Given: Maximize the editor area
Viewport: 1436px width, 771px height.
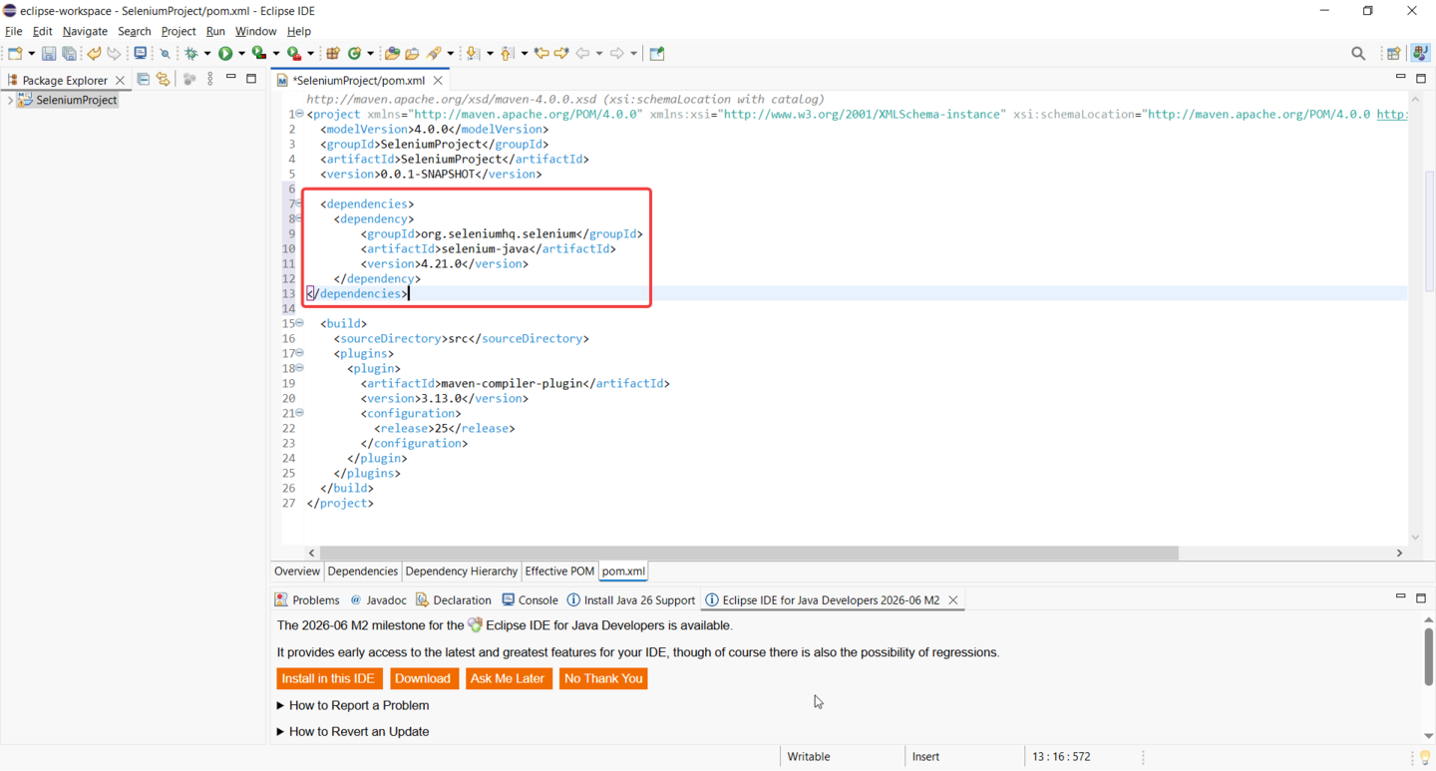Looking at the screenshot, I should (1421, 78).
